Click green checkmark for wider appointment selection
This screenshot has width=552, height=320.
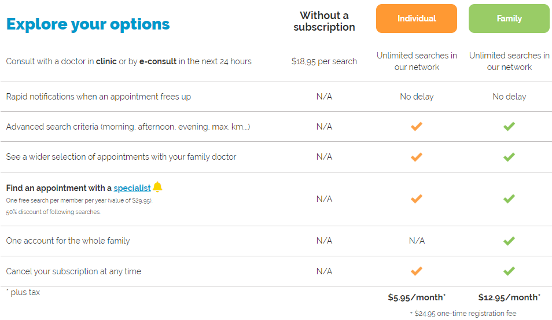pos(509,157)
